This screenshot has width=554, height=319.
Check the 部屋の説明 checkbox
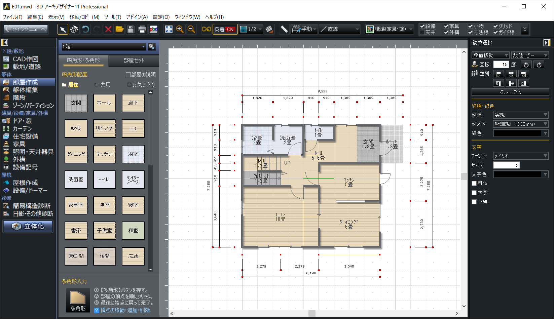[x=128, y=75]
